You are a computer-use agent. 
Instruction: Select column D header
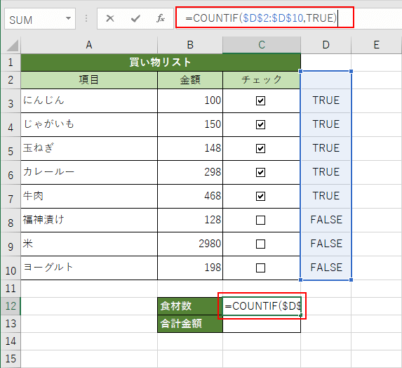point(326,45)
